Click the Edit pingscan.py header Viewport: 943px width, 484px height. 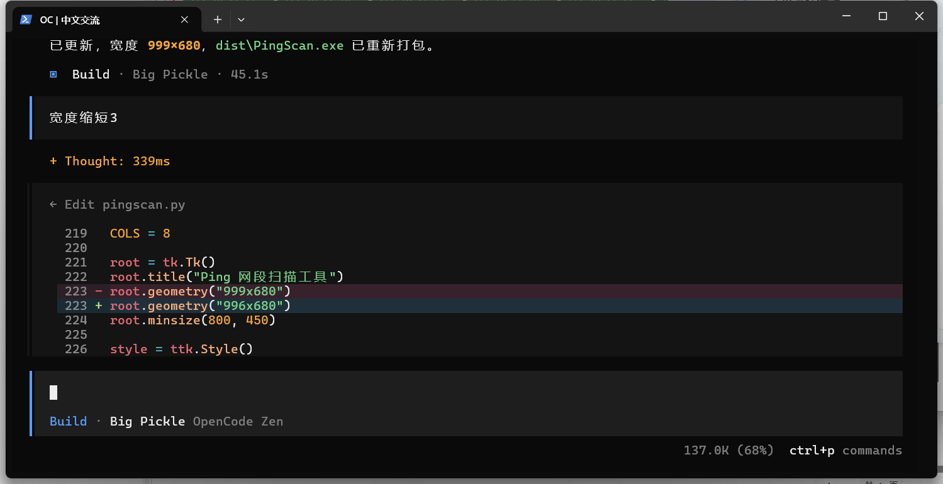point(118,204)
